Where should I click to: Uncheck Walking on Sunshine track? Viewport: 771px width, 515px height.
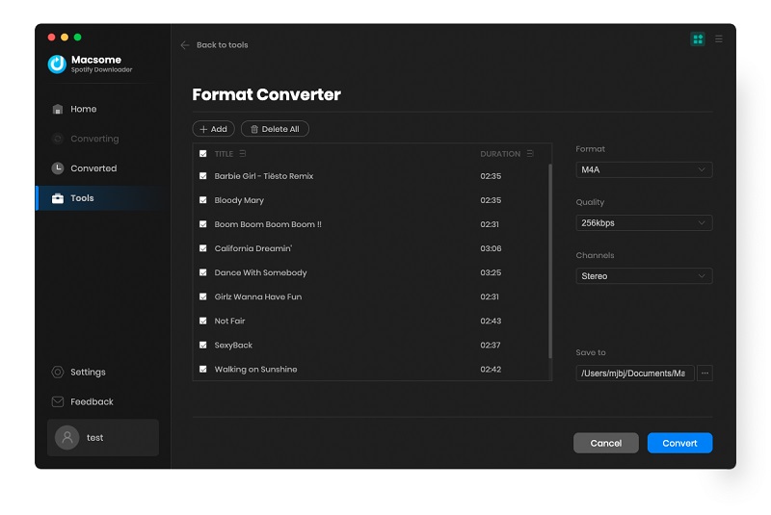203,370
